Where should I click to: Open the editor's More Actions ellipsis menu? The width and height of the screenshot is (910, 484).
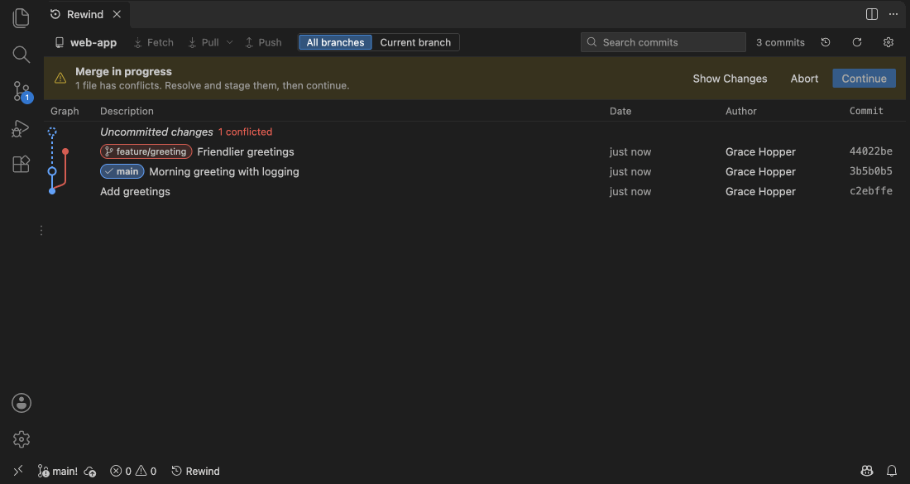point(893,14)
